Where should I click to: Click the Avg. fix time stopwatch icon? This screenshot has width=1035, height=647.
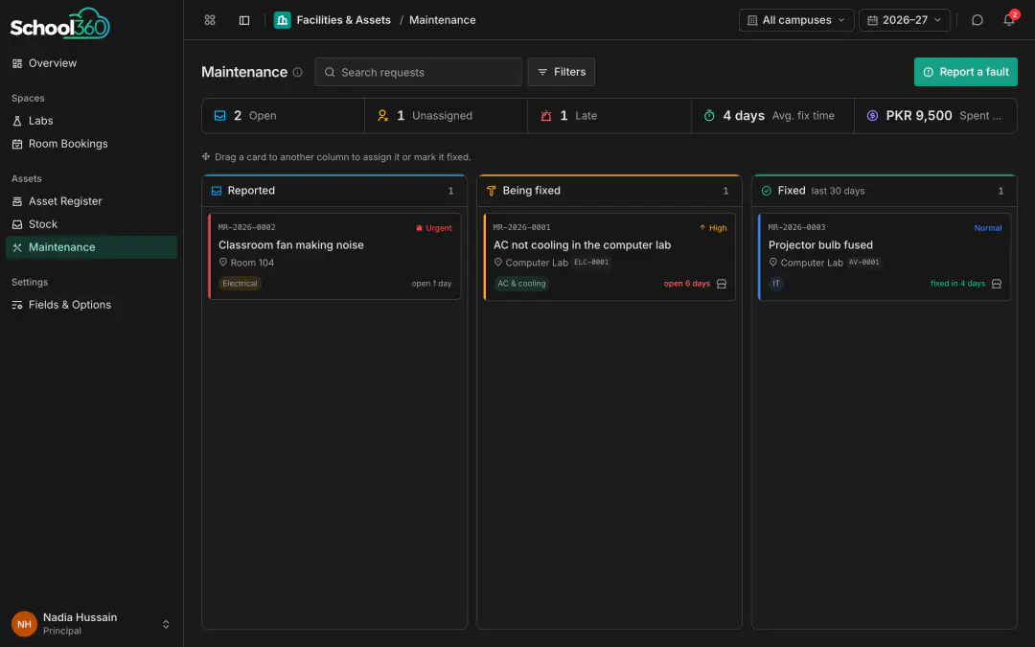pyautogui.click(x=709, y=116)
